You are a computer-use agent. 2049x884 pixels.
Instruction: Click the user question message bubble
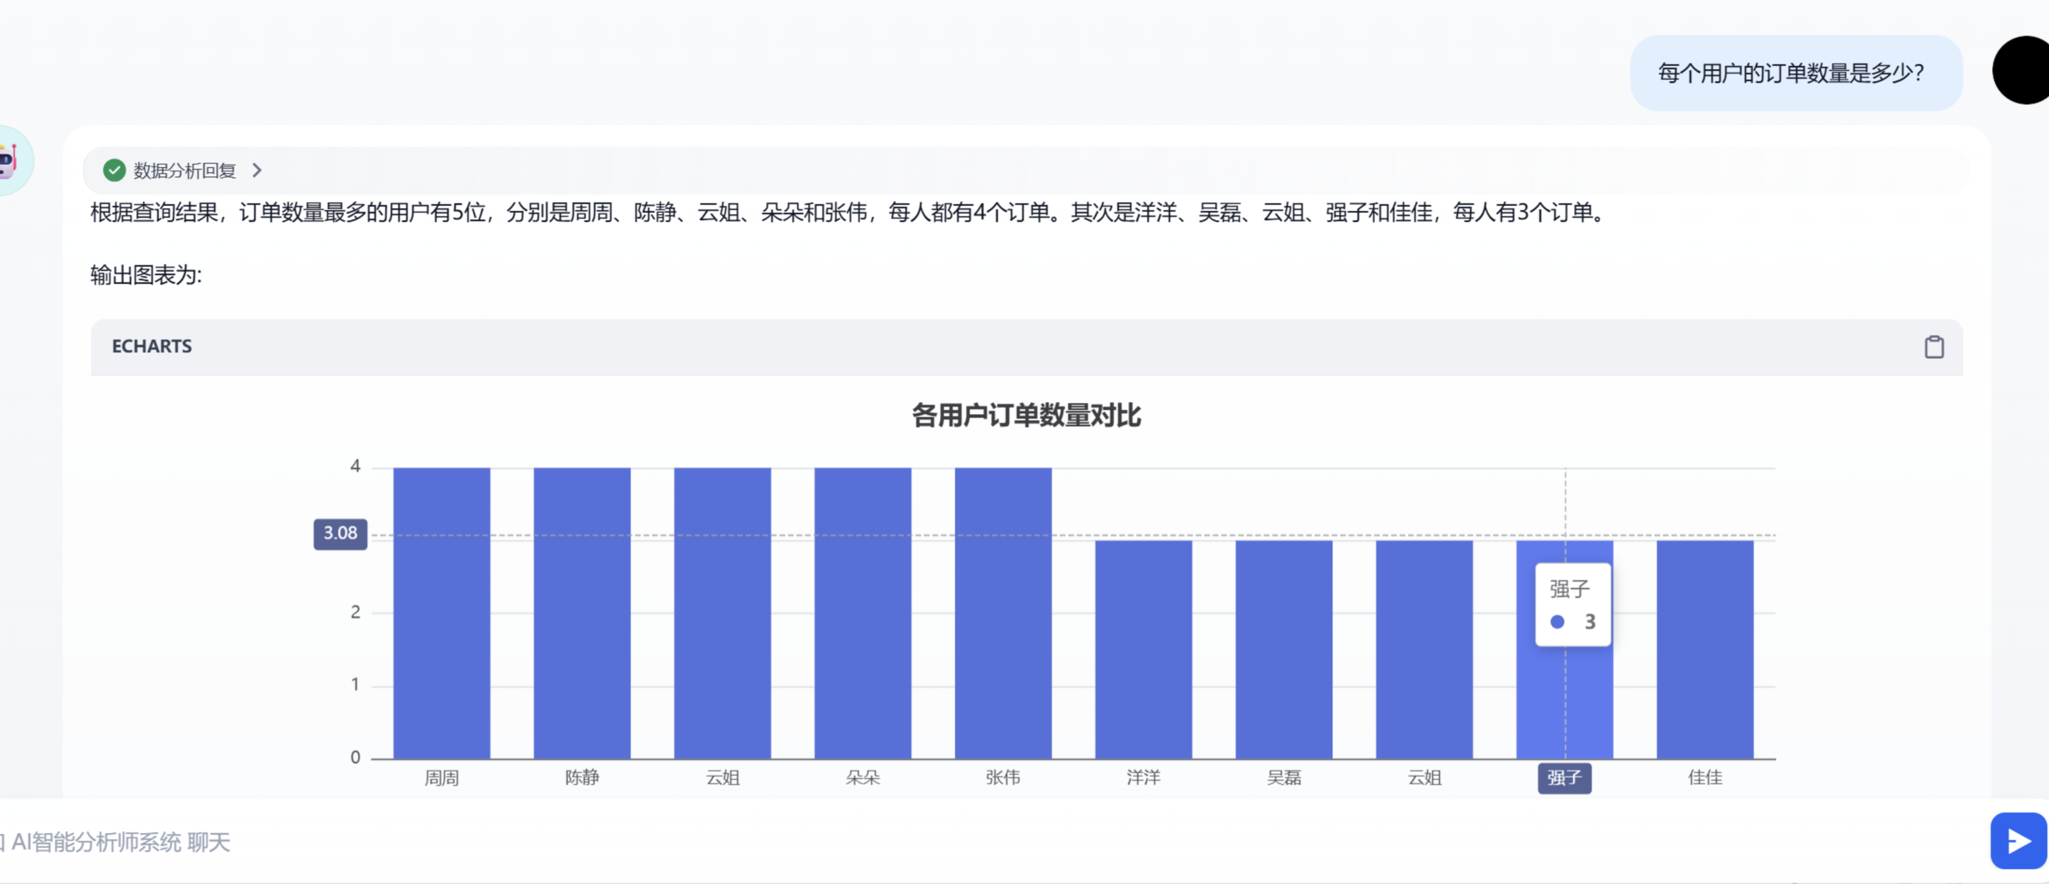pyautogui.click(x=1796, y=73)
